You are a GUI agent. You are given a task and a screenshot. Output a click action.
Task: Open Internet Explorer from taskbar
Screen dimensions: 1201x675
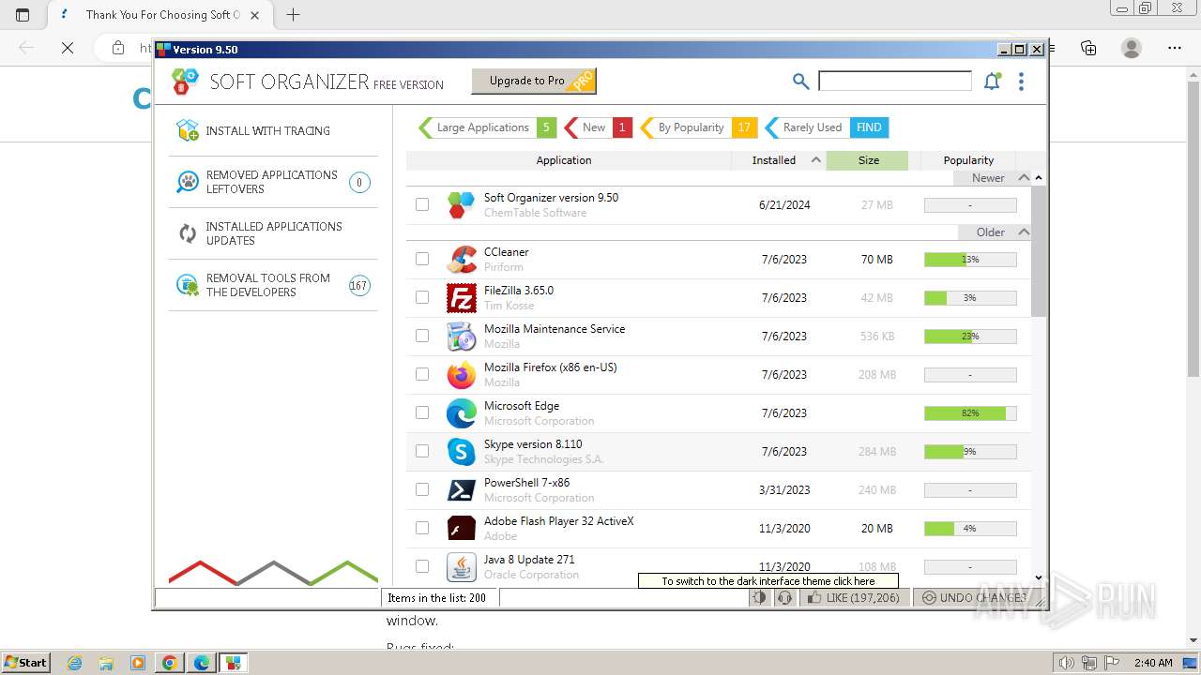[74, 663]
